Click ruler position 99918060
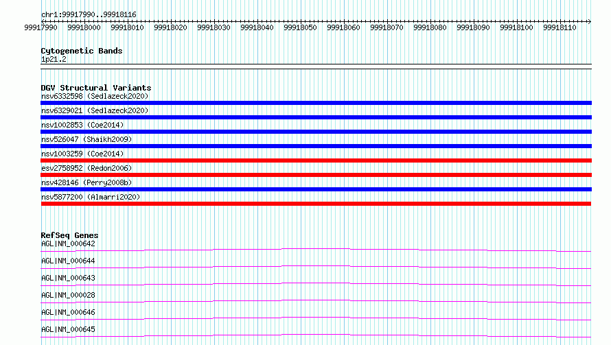This screenshot has height=345, width=611. pyautogui.click(x=343, y=27)
